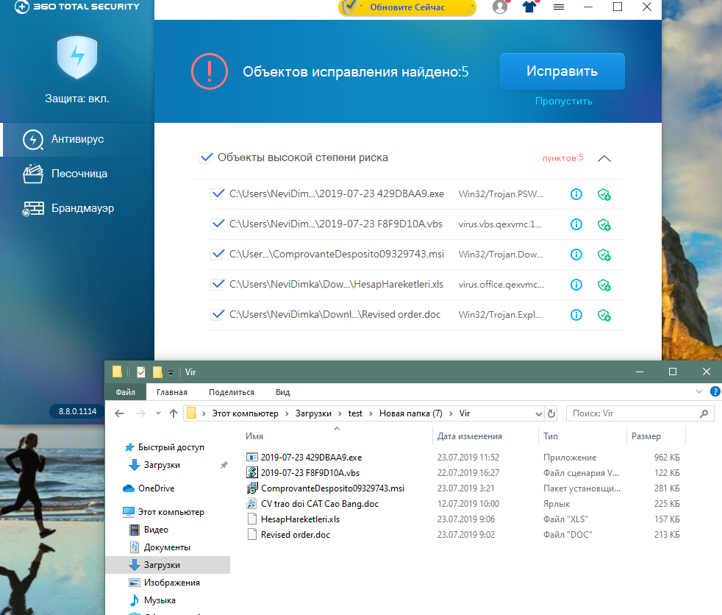
Task: Click Новая папка (7) breadcrumb segment
Action: point(411,413)
